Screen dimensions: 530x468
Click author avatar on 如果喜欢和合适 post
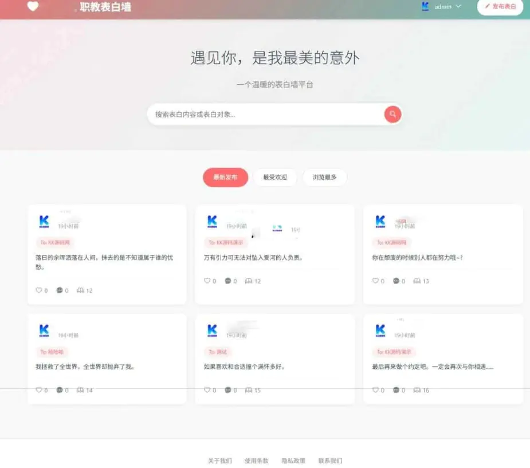(x=212, y=331)
